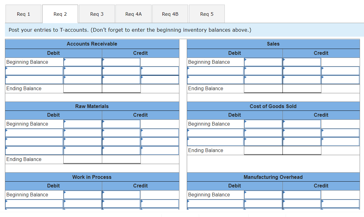Click Cost of Goods Sold beginning balance credit field
Image resolution: width=364 pixels, height=217 pixels.
302,124
